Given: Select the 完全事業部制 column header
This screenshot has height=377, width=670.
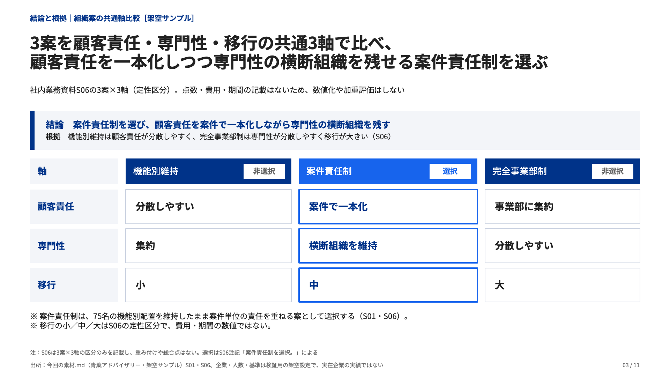Looking at the screenshot, I should [x=562, y=171].
